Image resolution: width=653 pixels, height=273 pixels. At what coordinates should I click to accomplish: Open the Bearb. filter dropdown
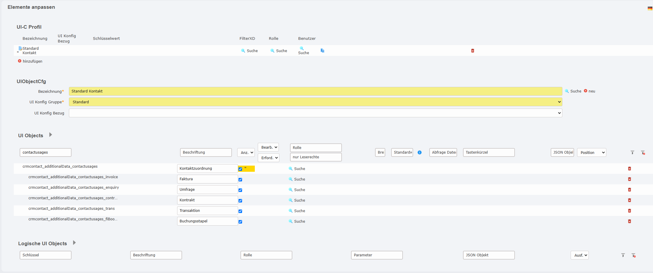click(268, 147)
